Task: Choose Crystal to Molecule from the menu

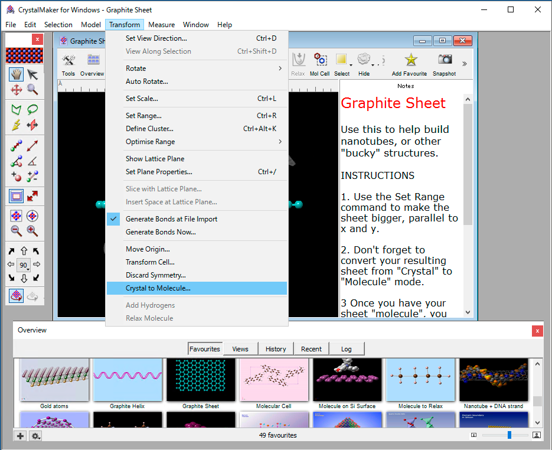Action: (197, 288)
